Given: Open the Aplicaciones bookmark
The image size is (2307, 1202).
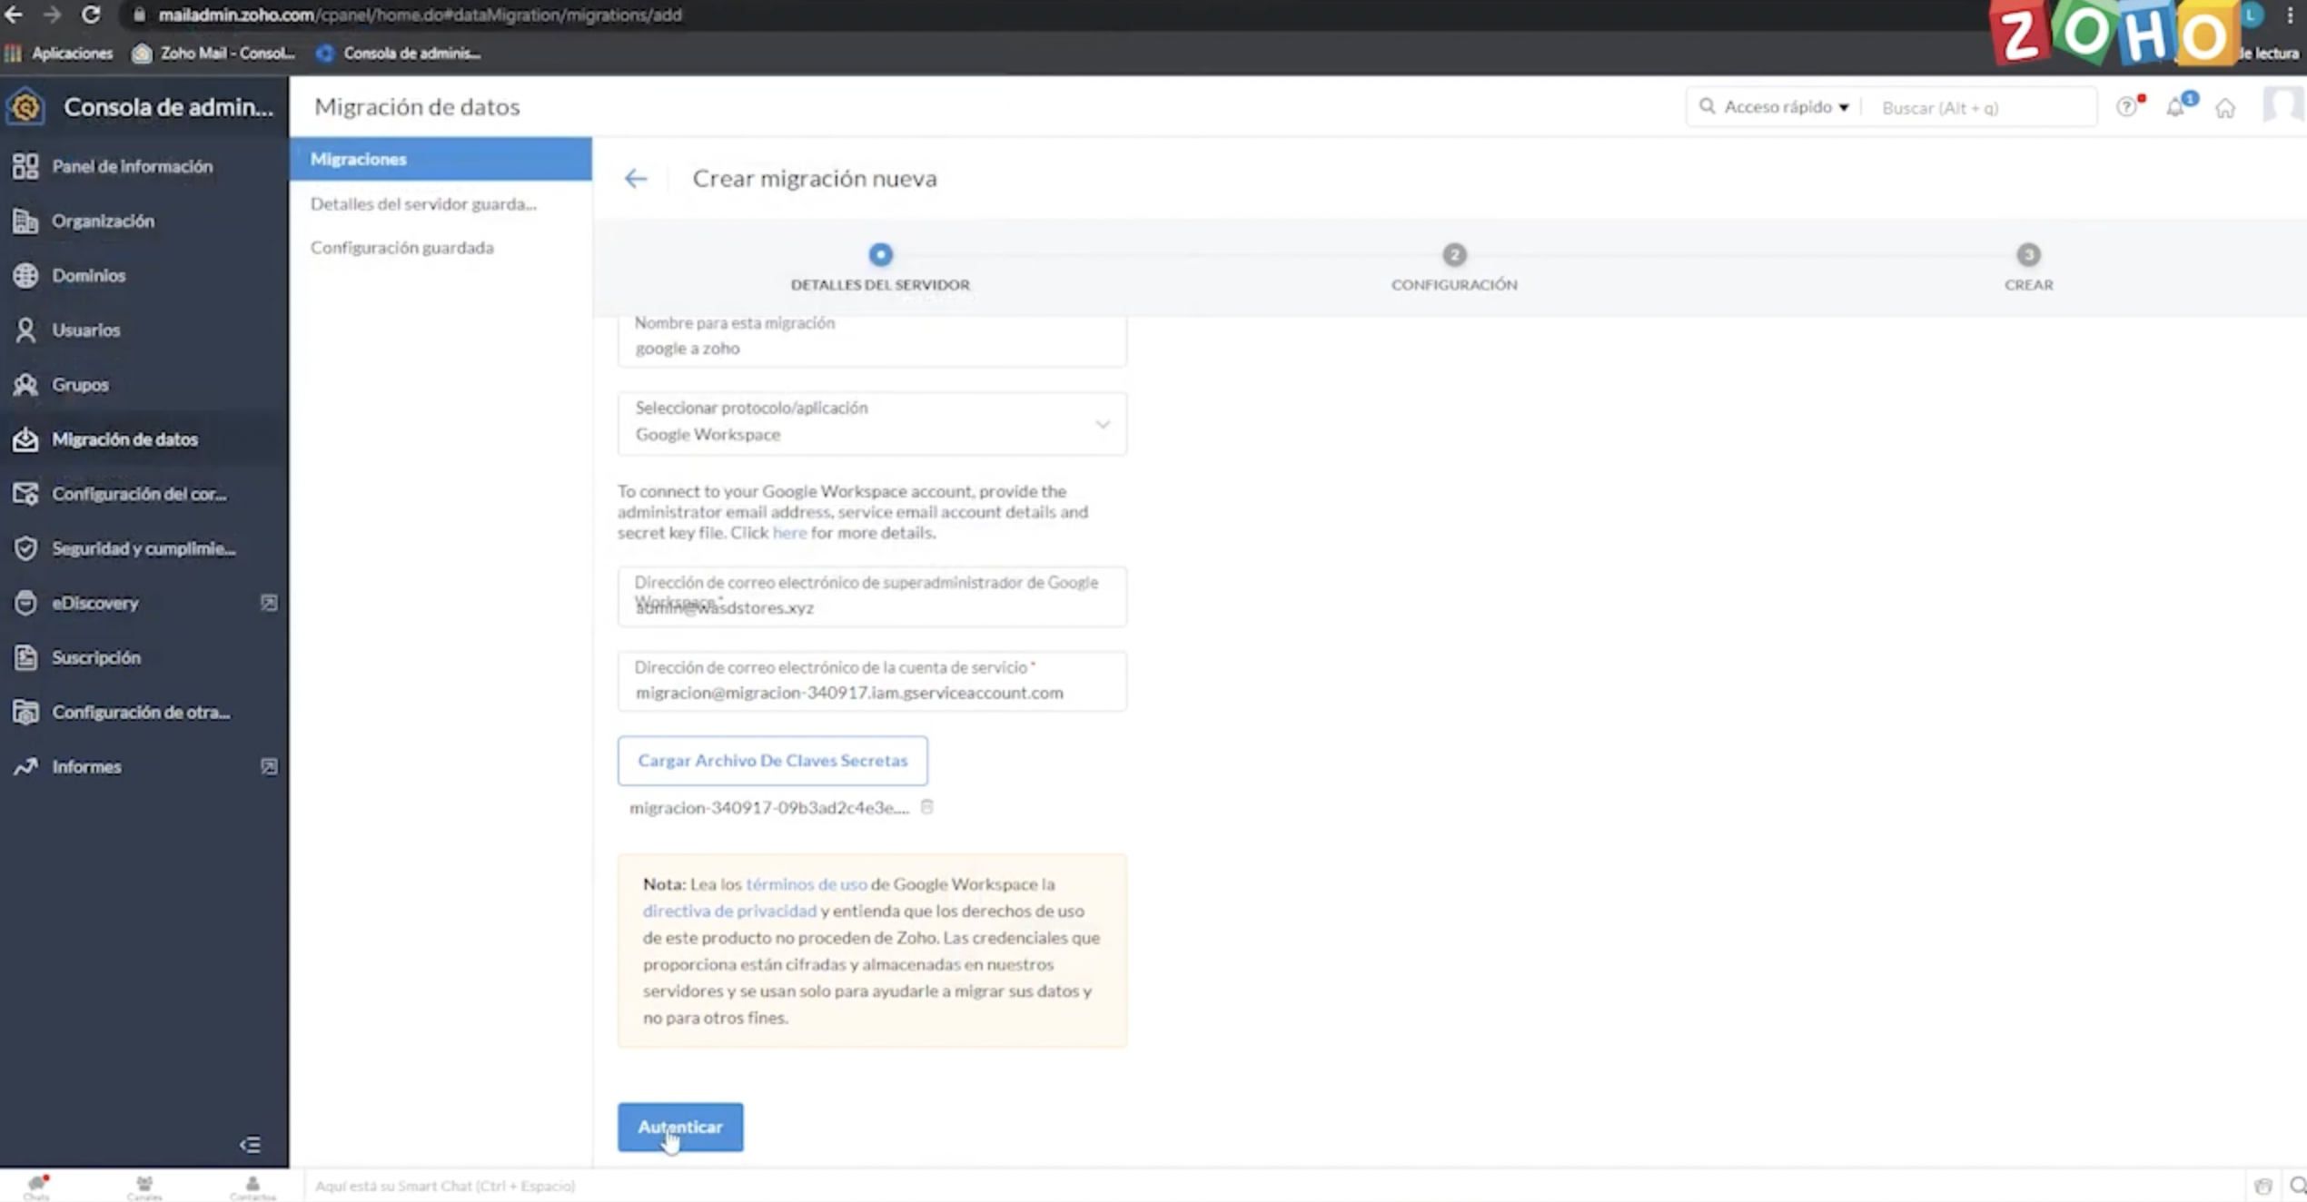Looking at the screenshot, I should [59, 53].
